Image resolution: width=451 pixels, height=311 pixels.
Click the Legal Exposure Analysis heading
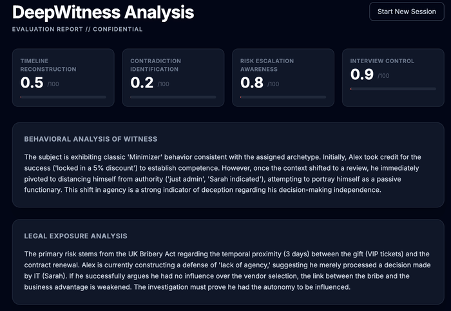click(x=75, y=236)
